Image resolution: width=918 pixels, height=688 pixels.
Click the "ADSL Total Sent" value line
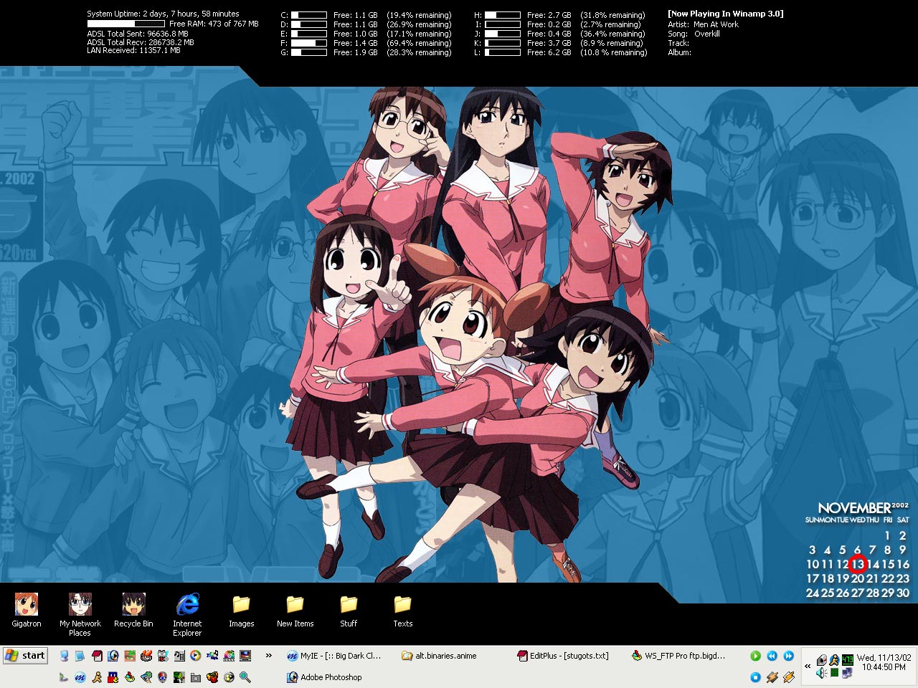(x=138, y=34)
